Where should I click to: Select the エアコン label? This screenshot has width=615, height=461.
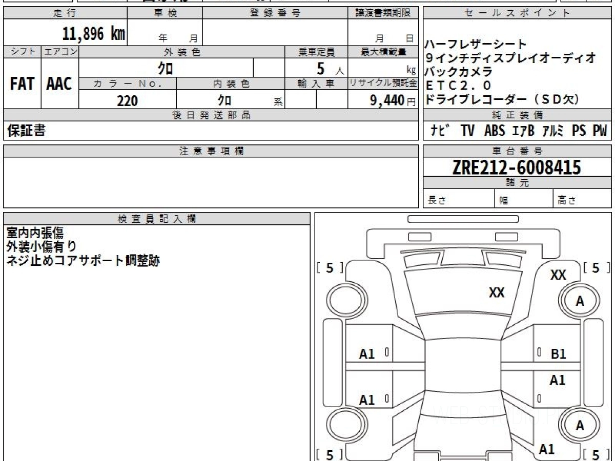(x=60, y=52)
